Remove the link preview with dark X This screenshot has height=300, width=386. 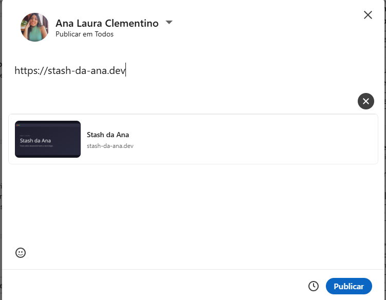tap(366, 101)
